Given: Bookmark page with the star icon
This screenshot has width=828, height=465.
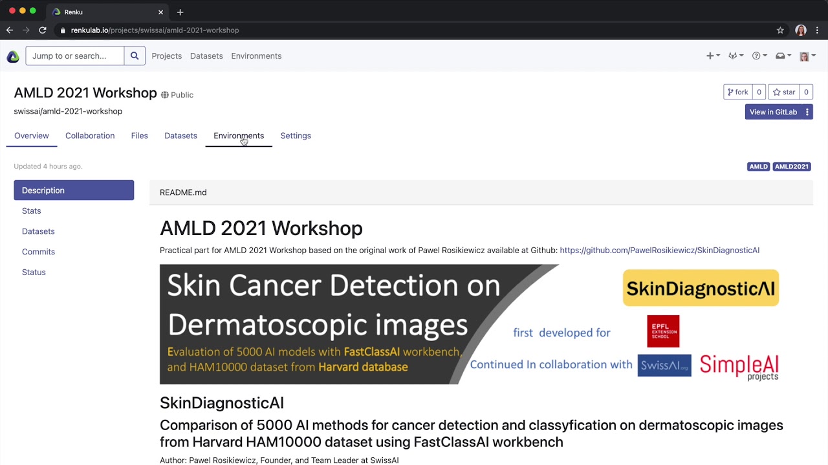Looking at the screenshot, I should coord(780,30).
